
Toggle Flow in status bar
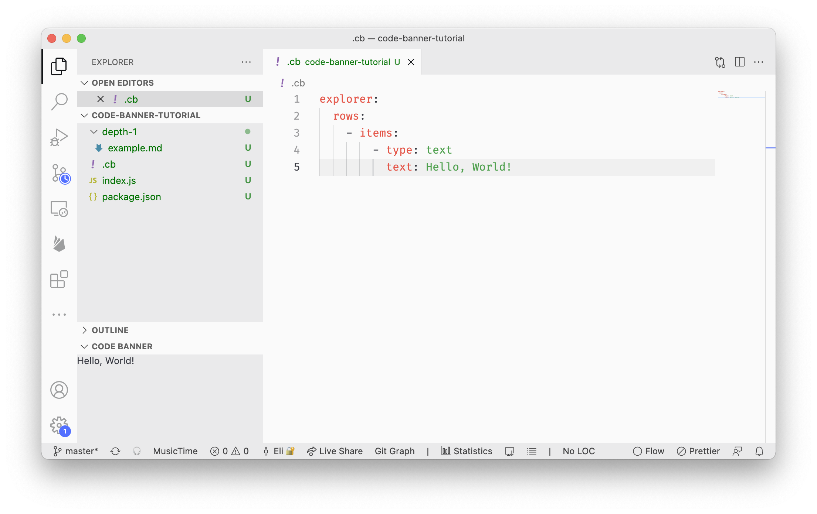pos(648,451)
